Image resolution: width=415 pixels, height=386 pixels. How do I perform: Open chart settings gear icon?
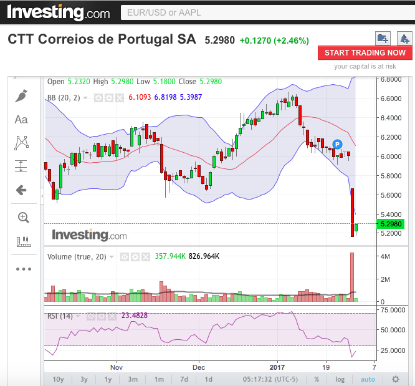click(x=396, y=379)
